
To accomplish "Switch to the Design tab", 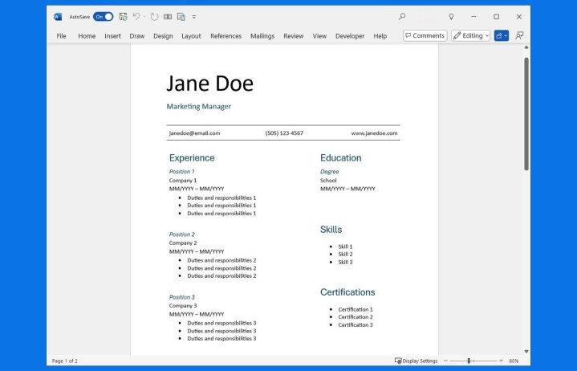I will [x=163, y=36].
